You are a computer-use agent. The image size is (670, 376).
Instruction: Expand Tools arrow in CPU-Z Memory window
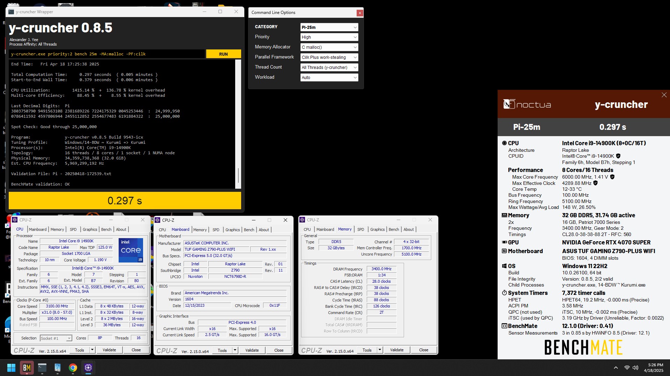[380, 350]
